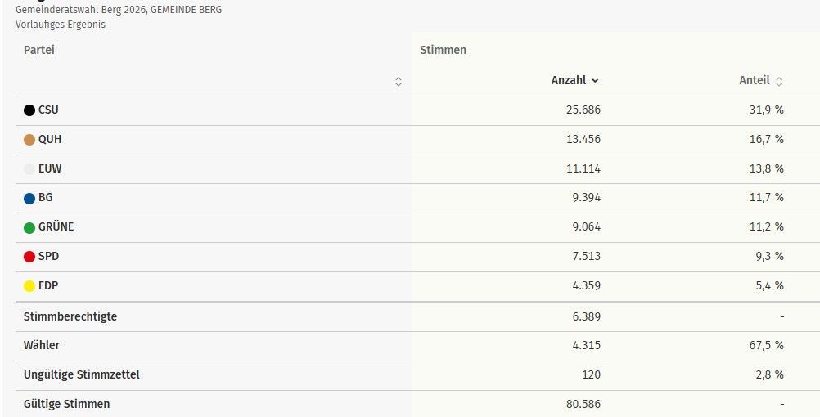Screen dimensions: 820x417
Task: Sort table by the Partei sort arrows
Action: (x=399, y=81)
